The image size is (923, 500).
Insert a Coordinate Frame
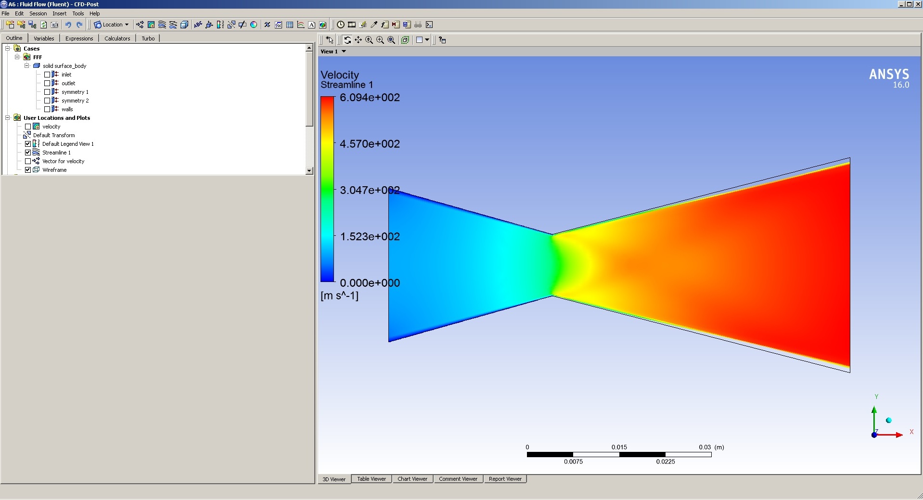point(209,25)
